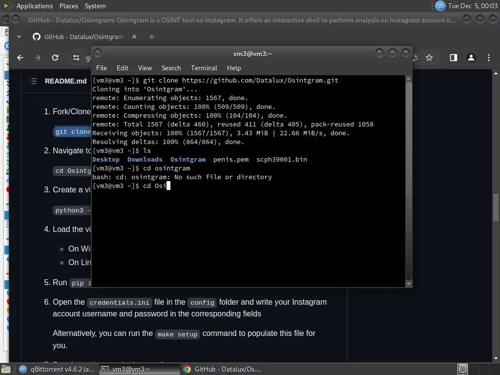Click the terminal title vm3@vm3:~
The width and height of the screenshot is (500, 375).
pos(252,54)
